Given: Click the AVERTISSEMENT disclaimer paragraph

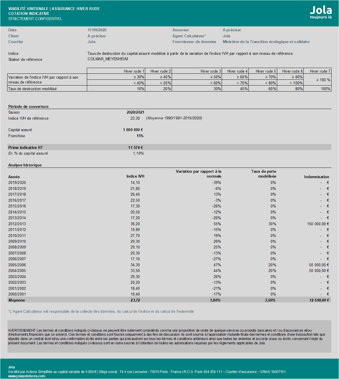Looking at the screenshot, I should click(x=167, y=337).
